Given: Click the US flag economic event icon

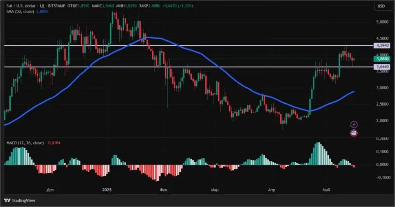Looking at the screenshot, I should pyautogui.click(x=354, y=133).
